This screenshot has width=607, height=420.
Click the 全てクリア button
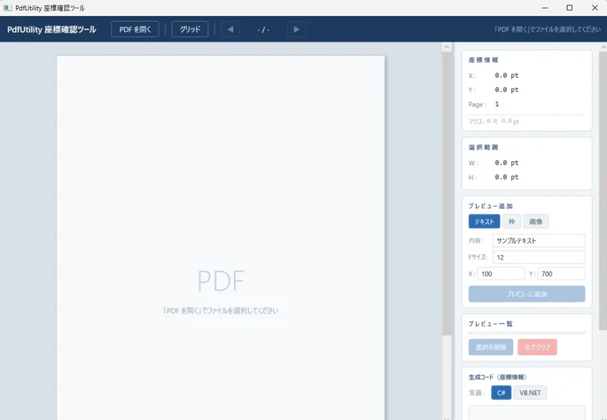point(537,347)
